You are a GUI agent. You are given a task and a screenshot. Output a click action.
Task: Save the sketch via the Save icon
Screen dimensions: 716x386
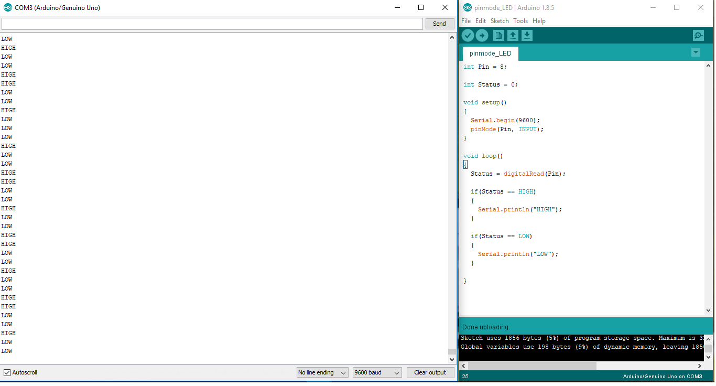[x=527, y=35]
